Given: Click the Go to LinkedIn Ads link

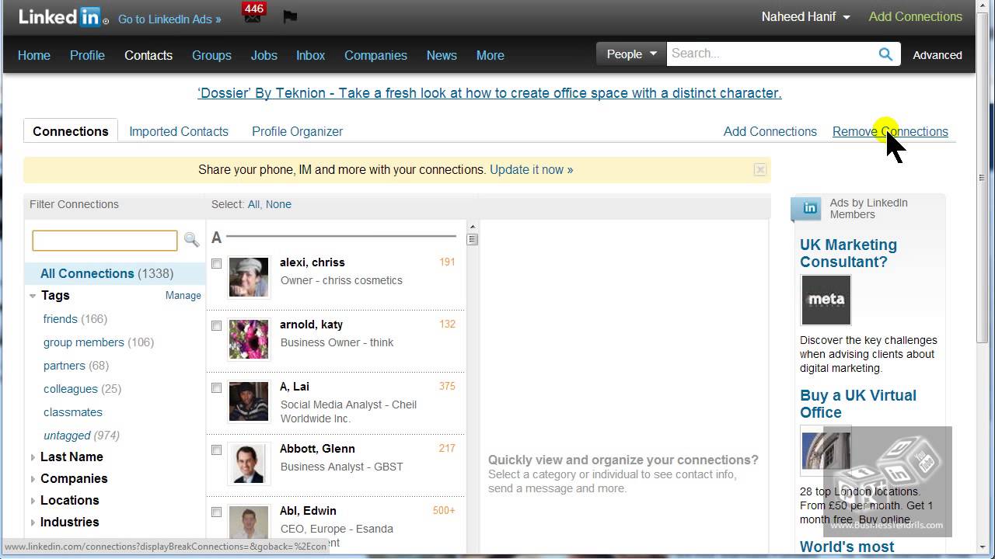Looking at the screenshot, I should (x=169, y=19).
